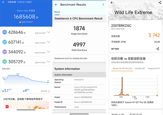Image resolution: width=163 pixels, height=115 pixels.
Task: Tap the MEM score icon
Action: point(5,52)
